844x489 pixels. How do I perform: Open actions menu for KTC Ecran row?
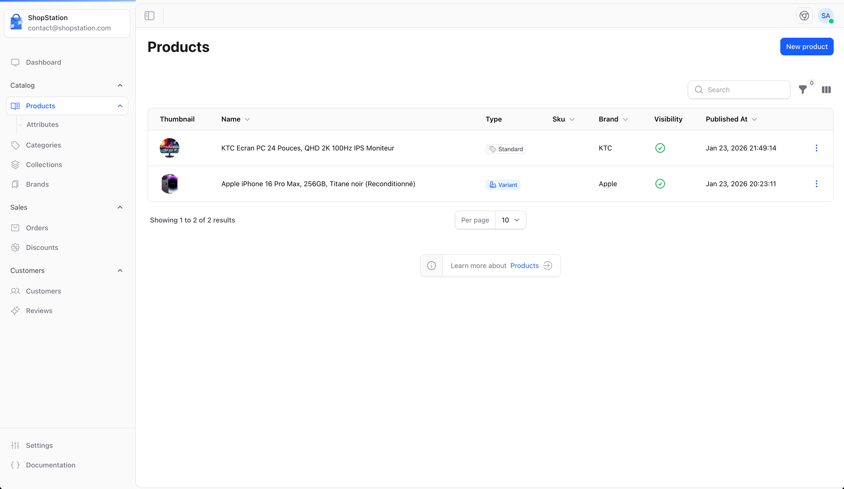pyautogui.click(x=816, y=148)
